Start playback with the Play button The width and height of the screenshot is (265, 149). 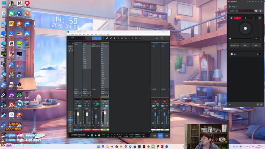click(x=95, y=135)
